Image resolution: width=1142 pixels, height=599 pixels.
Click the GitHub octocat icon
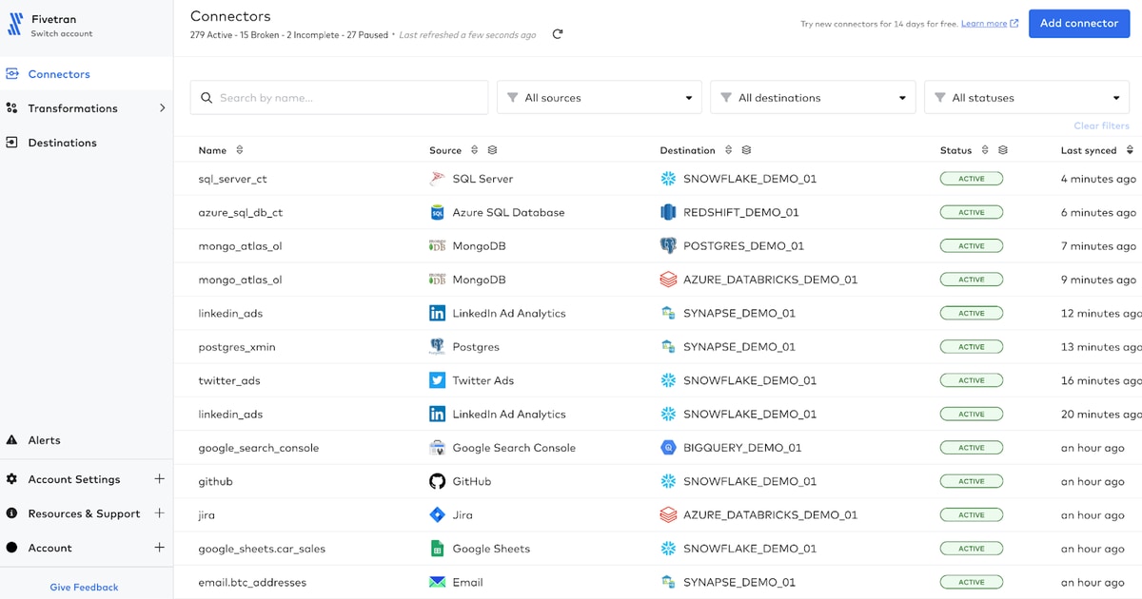(437, 481)
